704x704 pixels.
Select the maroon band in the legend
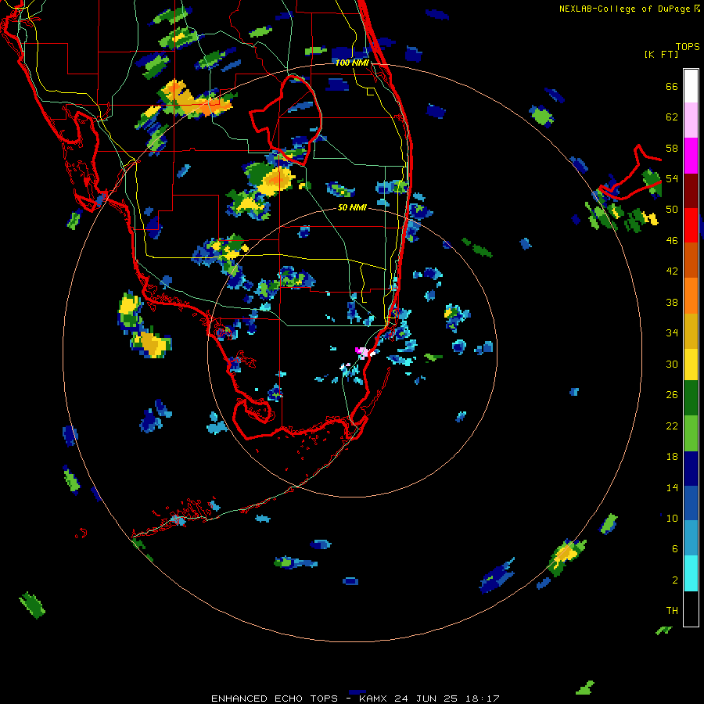(x=691, y=191)
